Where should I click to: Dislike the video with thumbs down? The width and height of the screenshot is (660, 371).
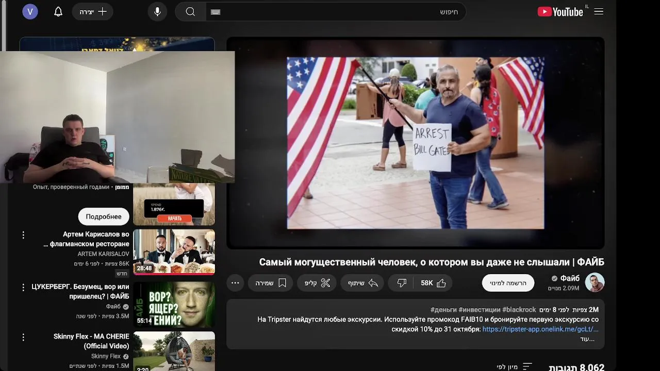402,283
